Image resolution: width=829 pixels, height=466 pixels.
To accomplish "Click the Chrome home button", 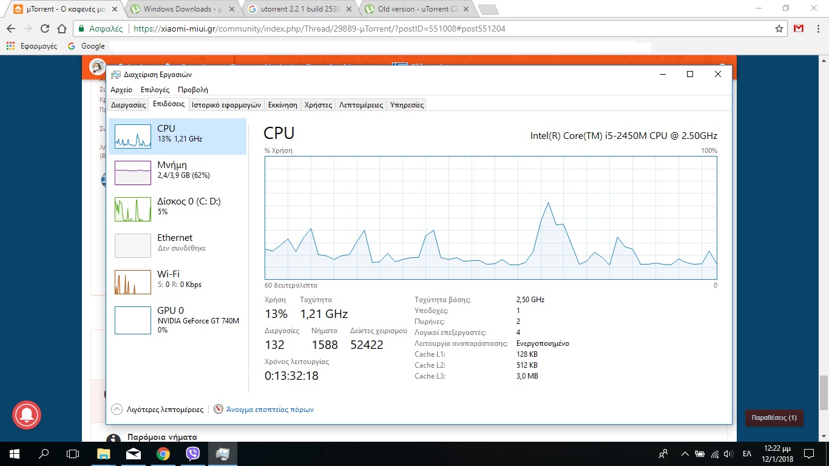I will (61, 29).
